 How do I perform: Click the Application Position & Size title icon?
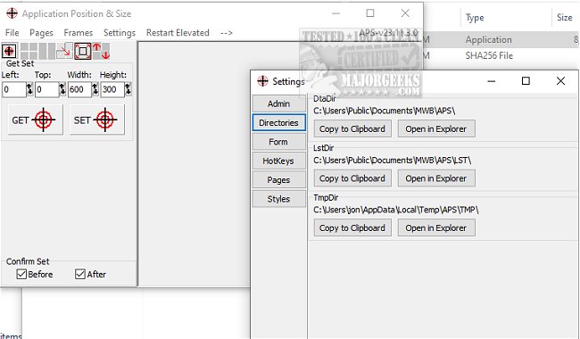[12, 13]
